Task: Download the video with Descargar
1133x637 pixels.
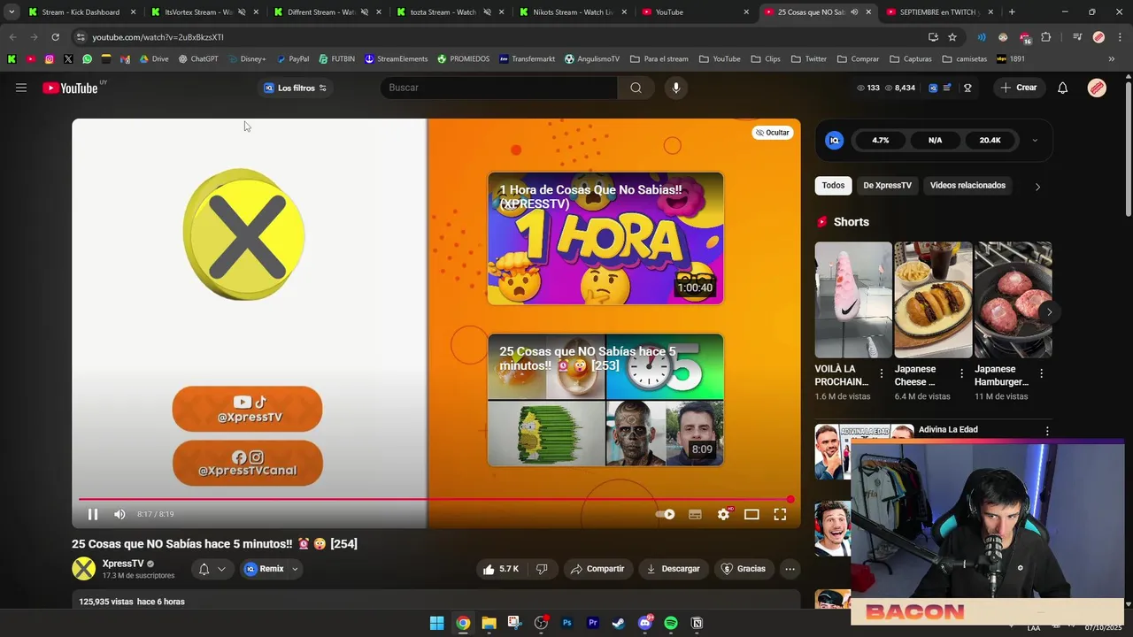Action: point(673,569)
